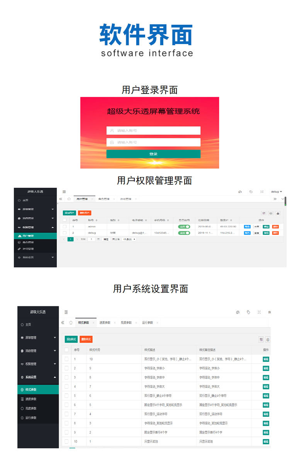Screen dimensions: 305x469
Task: Open the rows-per-page dropdown under user table
Action: coord(129,239)
